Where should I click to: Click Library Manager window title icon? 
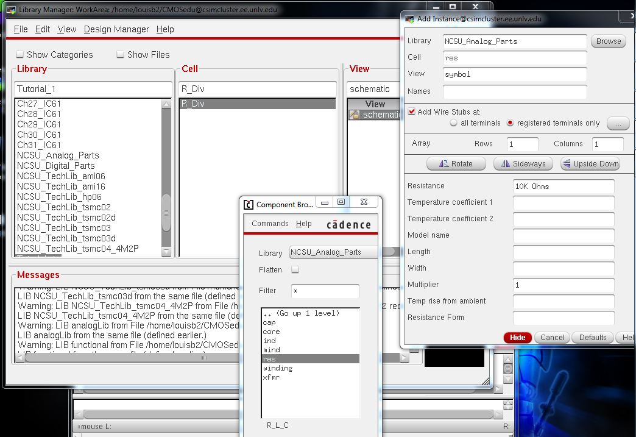[10, 10]
